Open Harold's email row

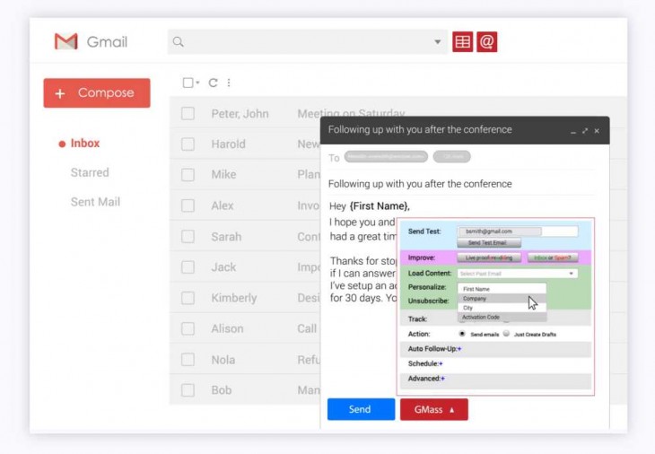(245, 144)
